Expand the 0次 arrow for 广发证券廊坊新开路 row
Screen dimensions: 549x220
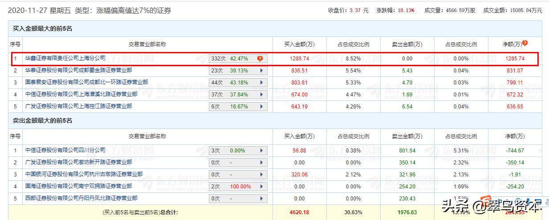260,162
